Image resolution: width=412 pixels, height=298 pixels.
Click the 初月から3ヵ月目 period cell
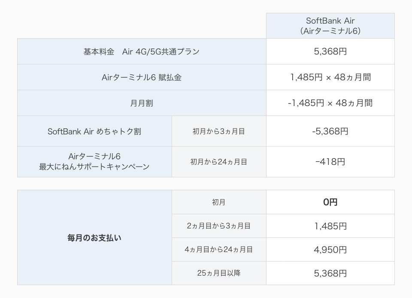tap(219, 131)
